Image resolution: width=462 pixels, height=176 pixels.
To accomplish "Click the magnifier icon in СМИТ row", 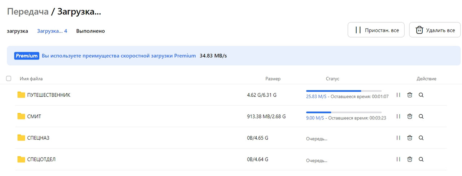I will 421,116.
